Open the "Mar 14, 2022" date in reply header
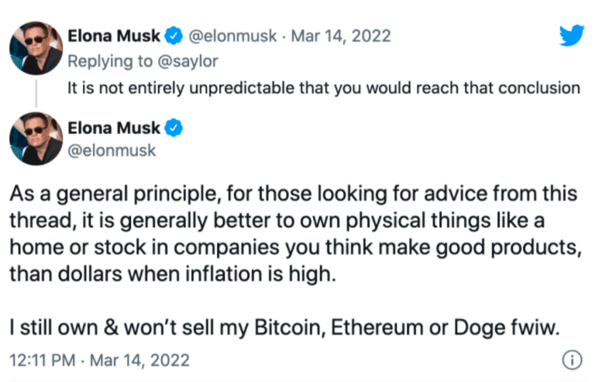The width and height of the screenshot is (595, 382). coord(342,36)
